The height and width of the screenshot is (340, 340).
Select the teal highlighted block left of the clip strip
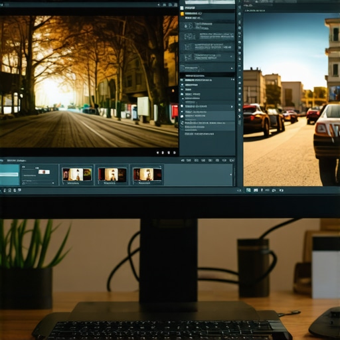tap(9, 175)
